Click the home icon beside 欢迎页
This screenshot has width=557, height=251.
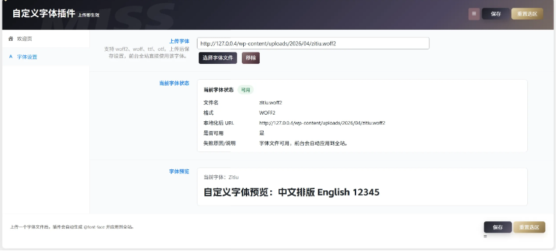pos(11,39)
